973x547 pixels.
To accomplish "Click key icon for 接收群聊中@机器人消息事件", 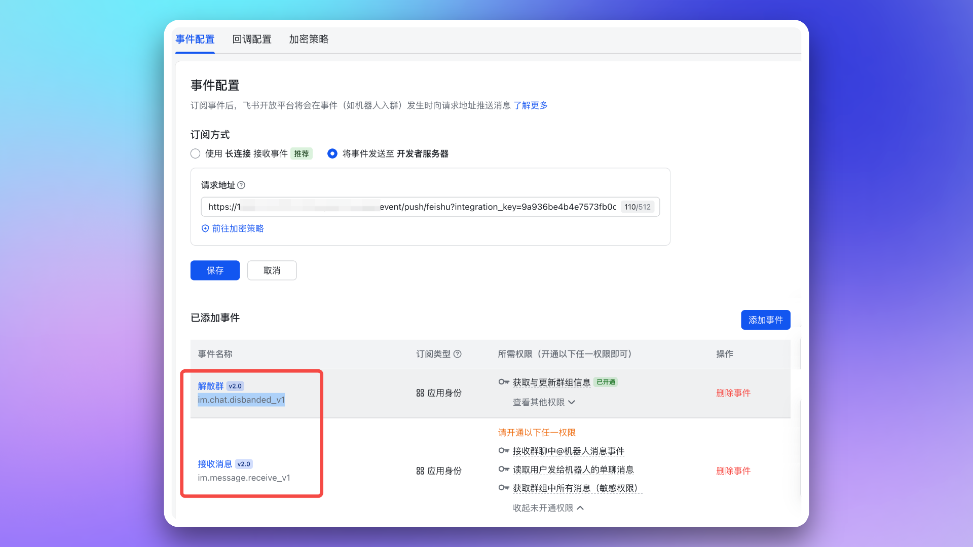I will [x=503, y=451].
